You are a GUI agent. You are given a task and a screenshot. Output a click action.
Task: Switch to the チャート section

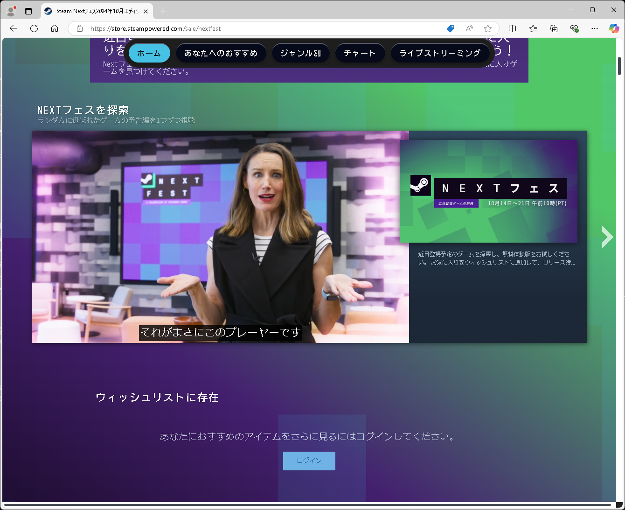tap(360, 53)
